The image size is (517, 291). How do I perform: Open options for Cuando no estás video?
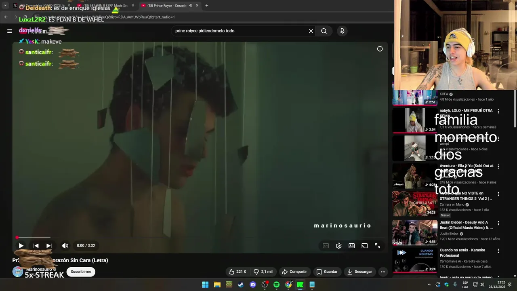(498, 251)
